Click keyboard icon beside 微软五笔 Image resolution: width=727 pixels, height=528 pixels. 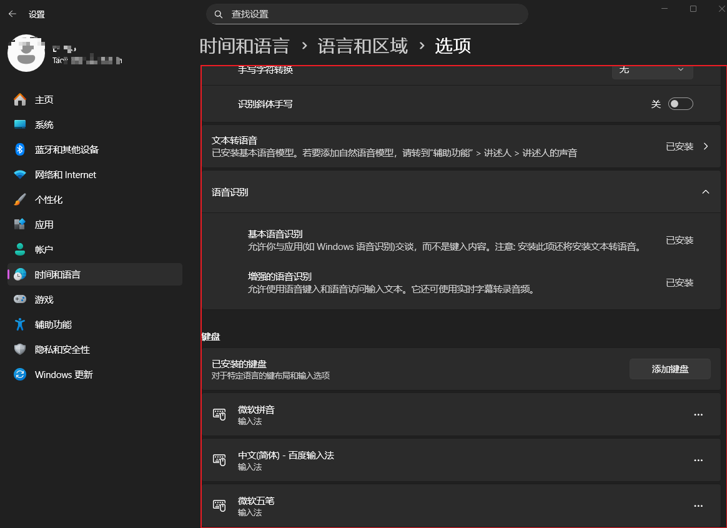click(219, 506)
